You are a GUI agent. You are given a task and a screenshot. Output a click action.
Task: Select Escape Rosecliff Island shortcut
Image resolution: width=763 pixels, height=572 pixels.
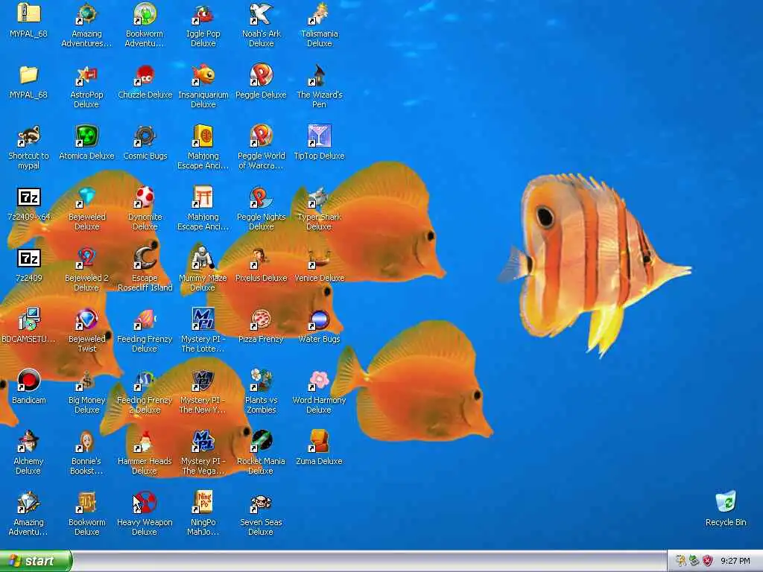tap(145, 258)
